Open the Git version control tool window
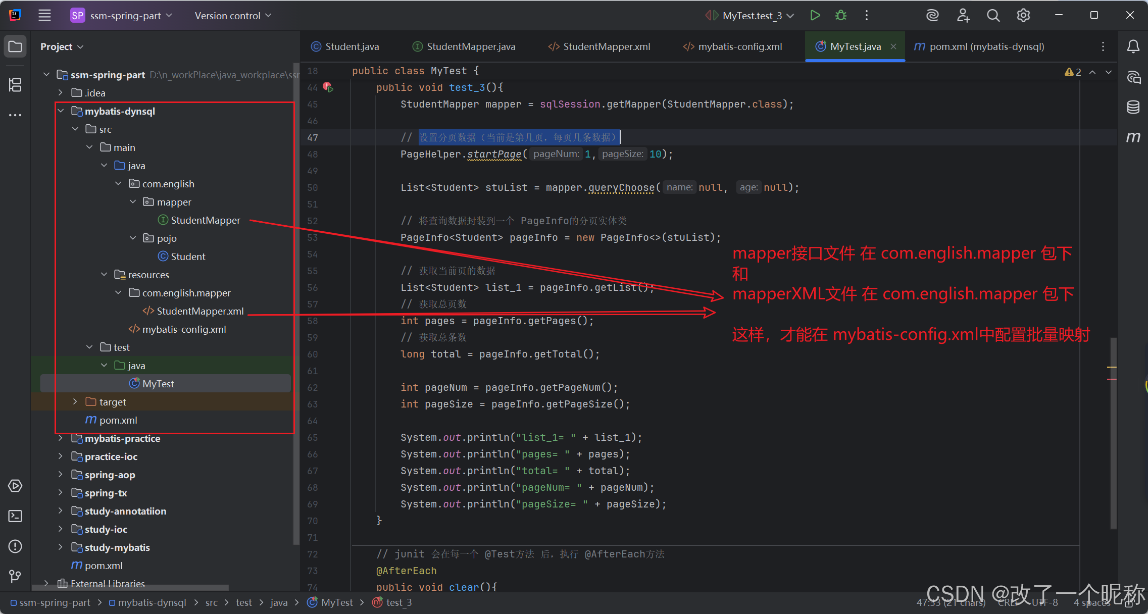 pos(15,576)
